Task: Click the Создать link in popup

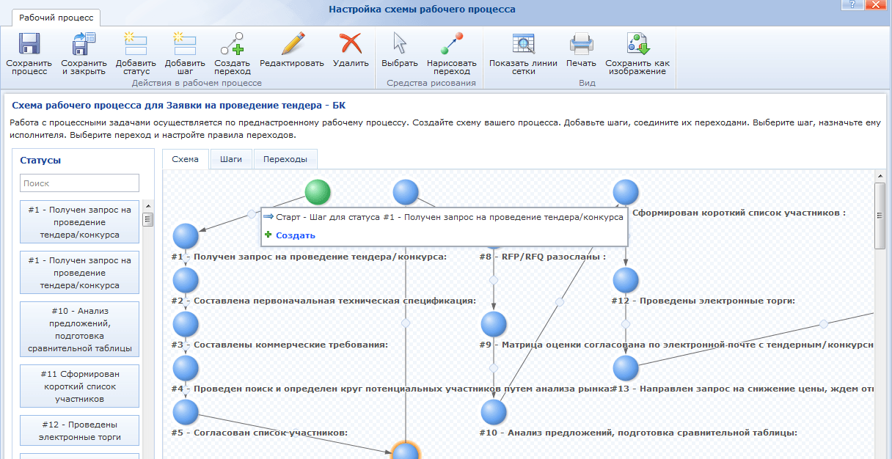Action: pyautogui.click(x=296, y=235)
